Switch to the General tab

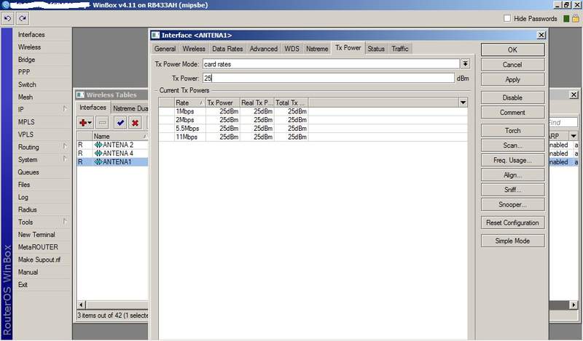(x=165, y=49)
